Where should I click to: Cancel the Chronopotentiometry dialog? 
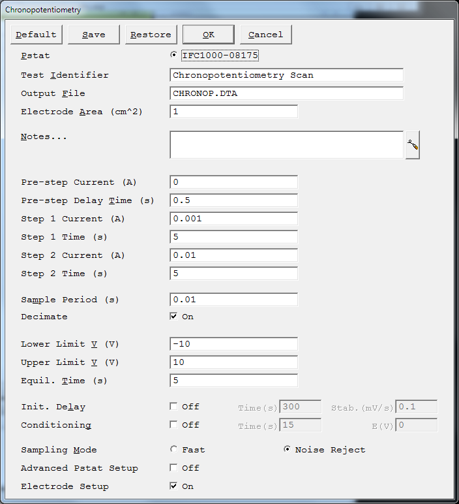[266, 35]
